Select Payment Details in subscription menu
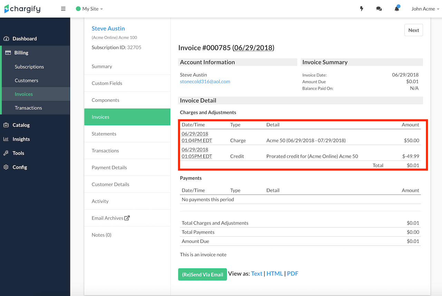The width and height of the screenshot is (442, 296). click(109, 168)
